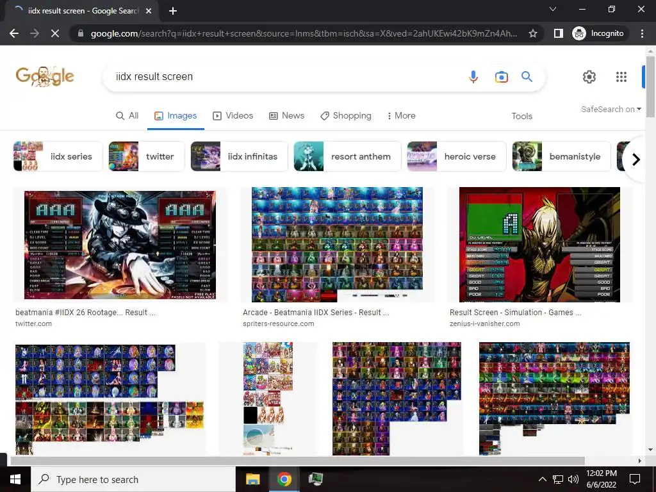Click the zenius-i-vanisher.com source text
Image resolution: width=656 pixels, height=492 pixels.
click(485, 324)
